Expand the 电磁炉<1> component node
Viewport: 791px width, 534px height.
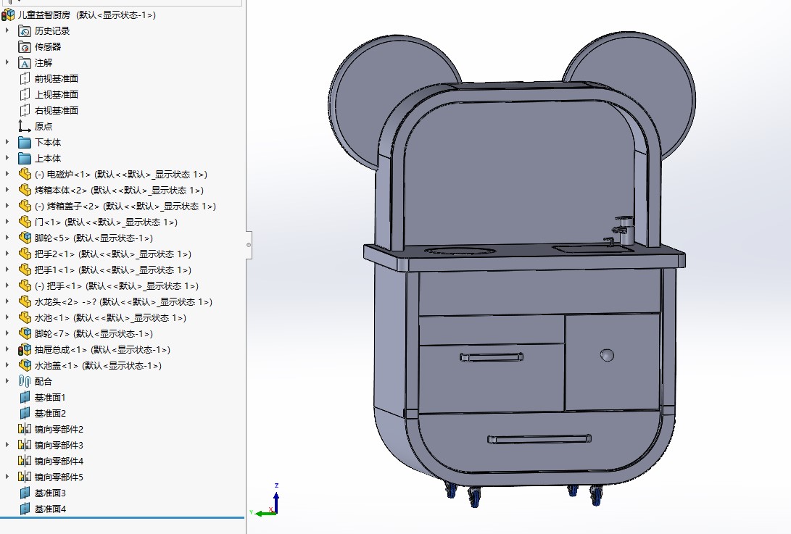tap(7, 174)
